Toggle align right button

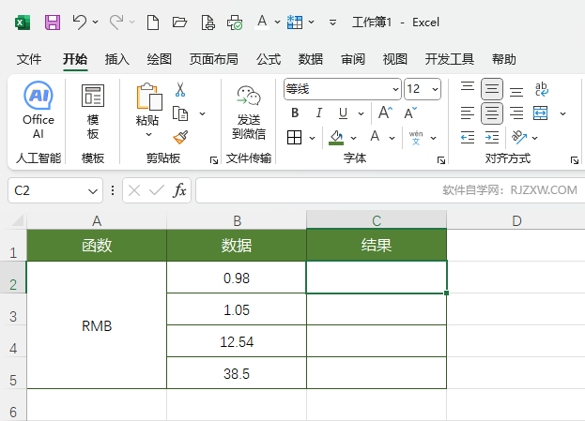(516, 113)
